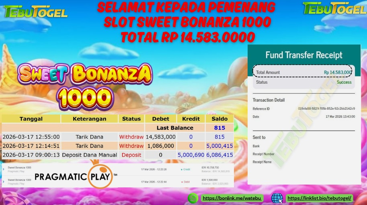The height and width of the screenshot is (205, 367).
Task: Click the Pragmatic Play logo
Action: (x=76, y=176)
